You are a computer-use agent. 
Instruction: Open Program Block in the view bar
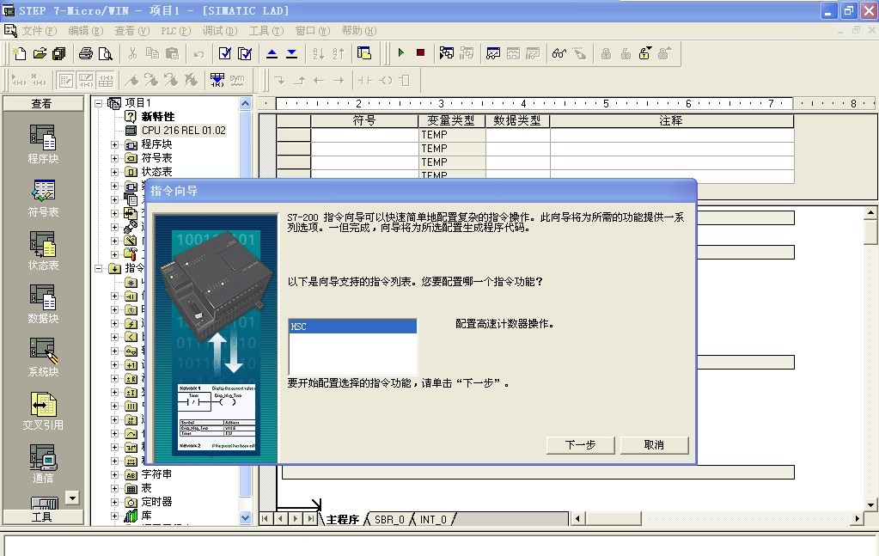(x=43, y=144)
